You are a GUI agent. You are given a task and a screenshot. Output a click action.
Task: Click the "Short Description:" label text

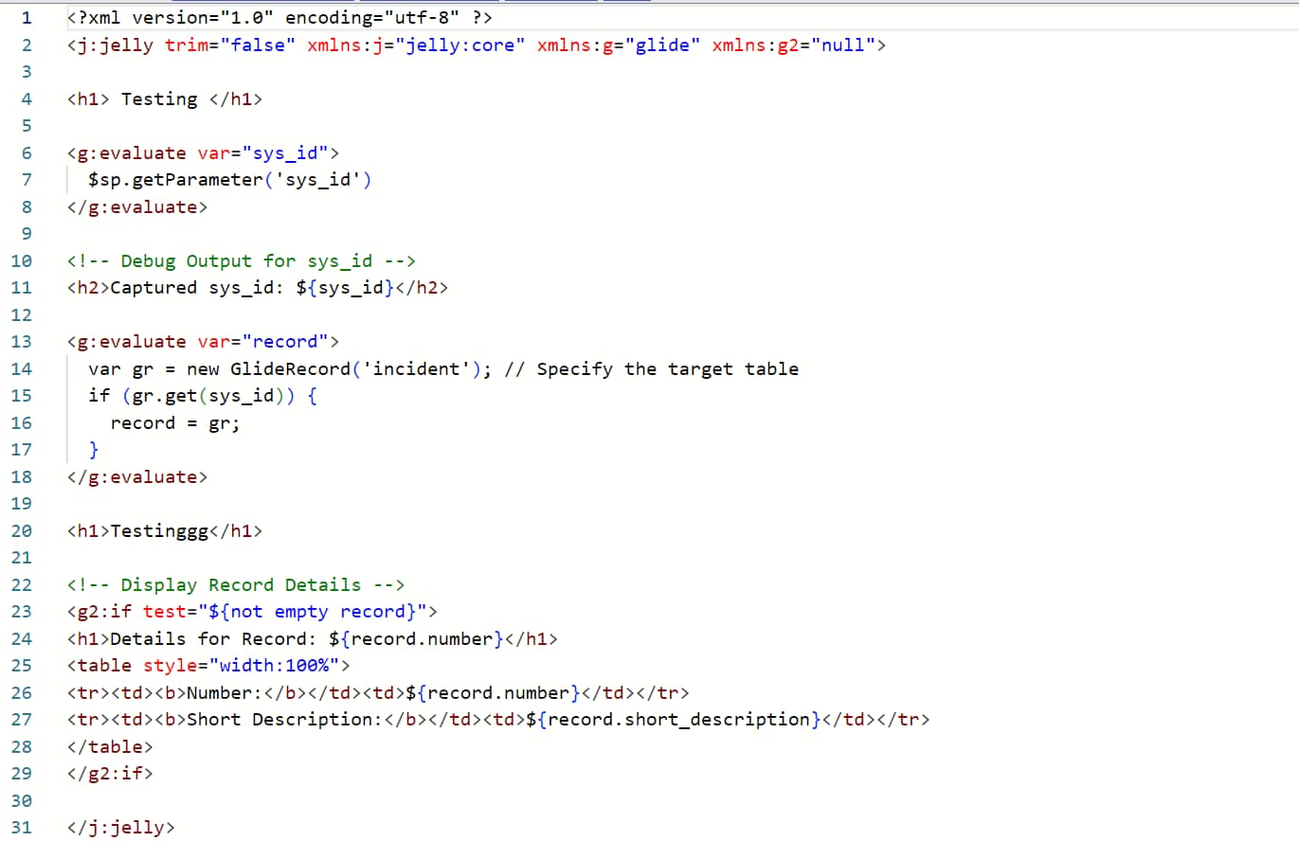(285, 719)
